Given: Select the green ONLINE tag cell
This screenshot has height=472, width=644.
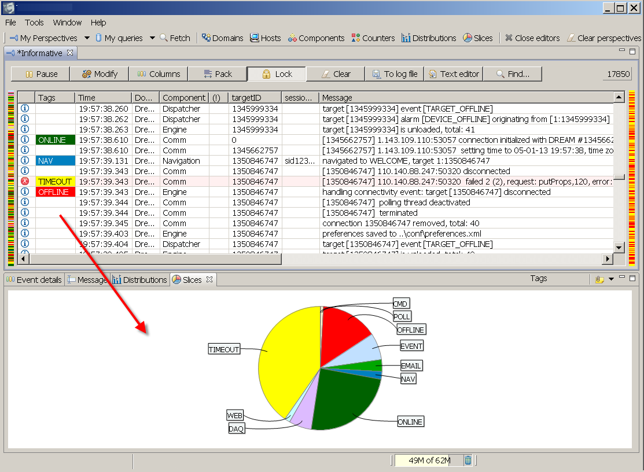Looking at the screenshot, I should click(56, 140).
